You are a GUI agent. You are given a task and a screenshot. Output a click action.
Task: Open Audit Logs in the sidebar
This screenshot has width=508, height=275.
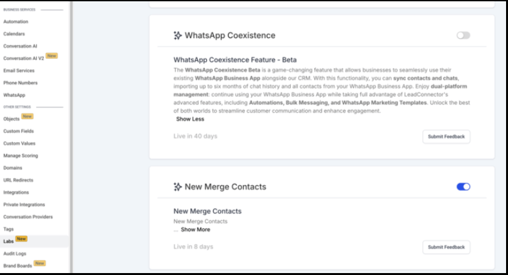(15, 254)
